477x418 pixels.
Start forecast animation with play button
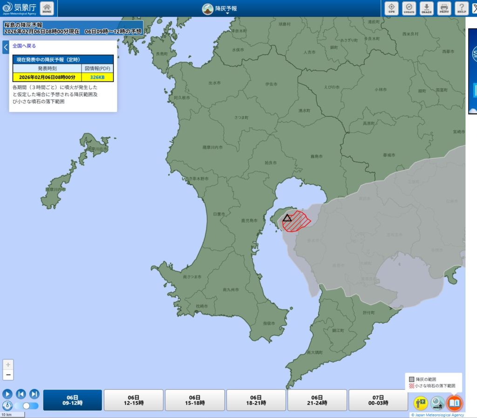click(7, 394)
